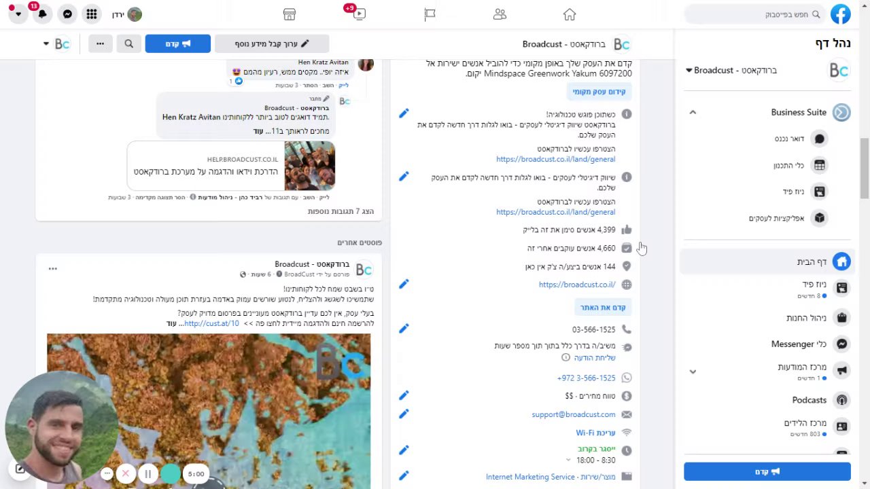870x489 pixels.
Task: Open the Groups icon in top navigation
Action: click(500, 14)
